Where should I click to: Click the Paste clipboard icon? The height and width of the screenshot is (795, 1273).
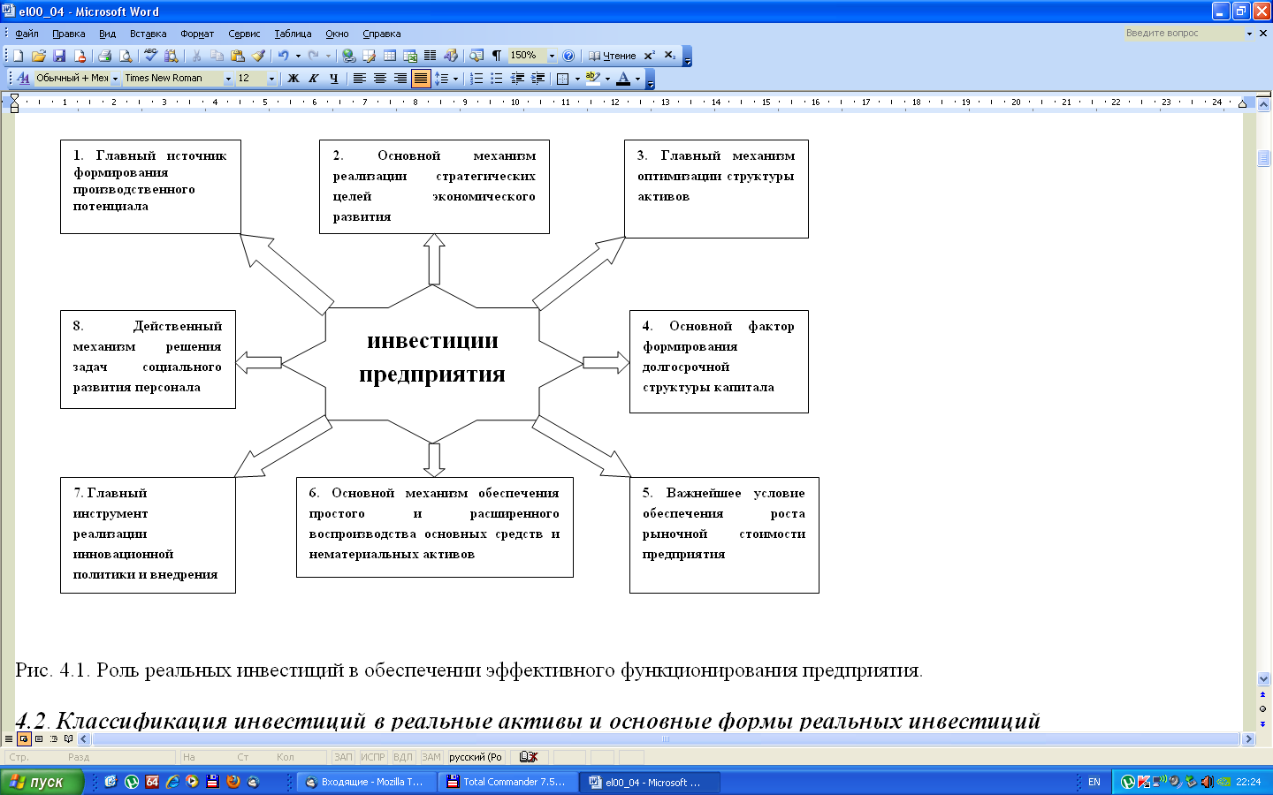click(237, 56)
